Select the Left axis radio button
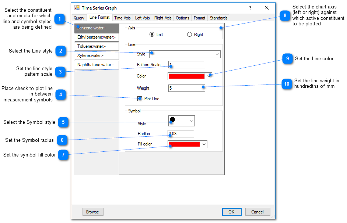 coord(152,35)
